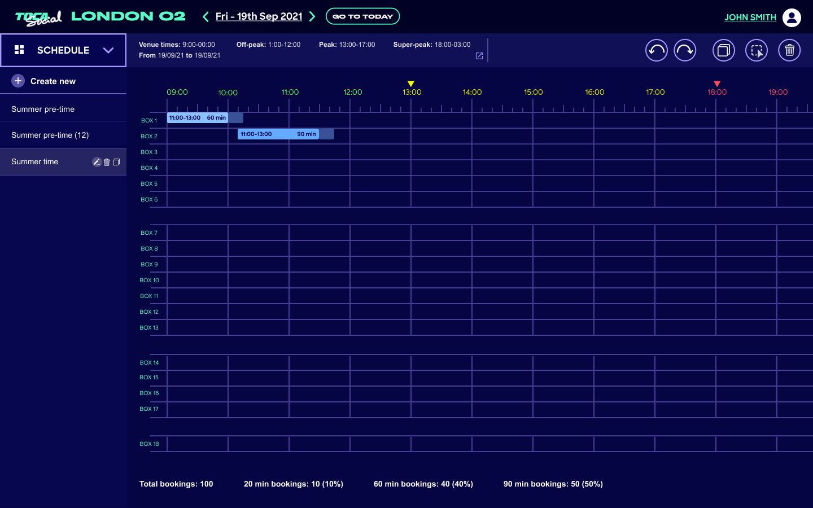This screenshot has height=508, width=813.
Task: Copy Summer time using its duplicate icon
Action: (116, 162)
